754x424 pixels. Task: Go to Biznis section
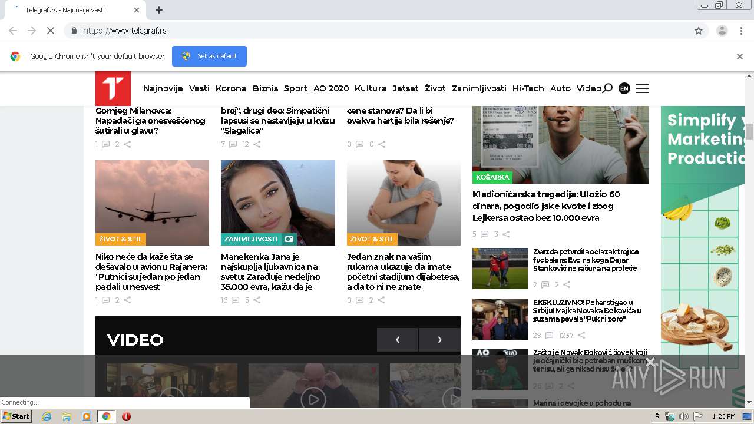coord(265,88)
